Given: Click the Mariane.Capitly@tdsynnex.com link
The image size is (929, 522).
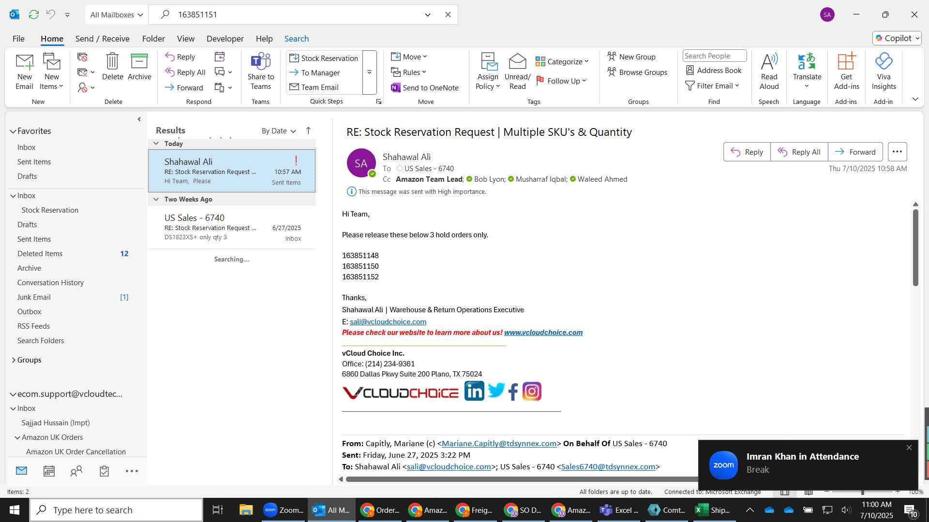Looking at the screenshot, I should [x=499, y=444].
